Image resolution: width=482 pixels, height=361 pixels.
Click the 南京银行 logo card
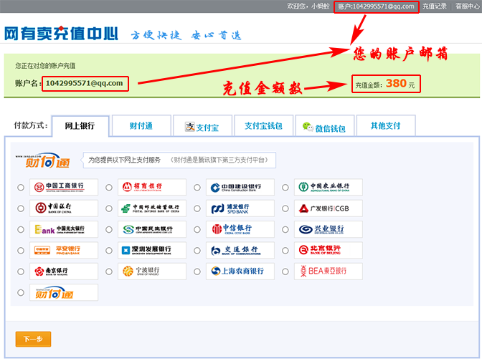[64, 271]
